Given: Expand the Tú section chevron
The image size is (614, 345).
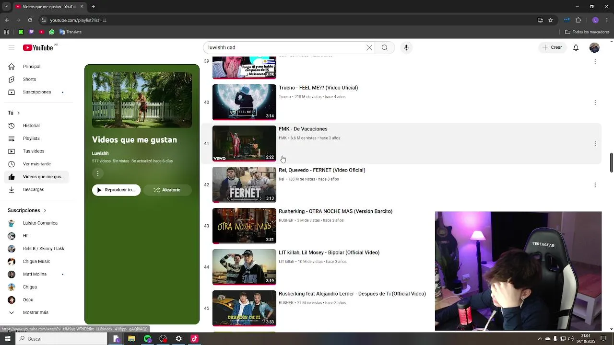Looking at the screenshot, I should [18, 113].
